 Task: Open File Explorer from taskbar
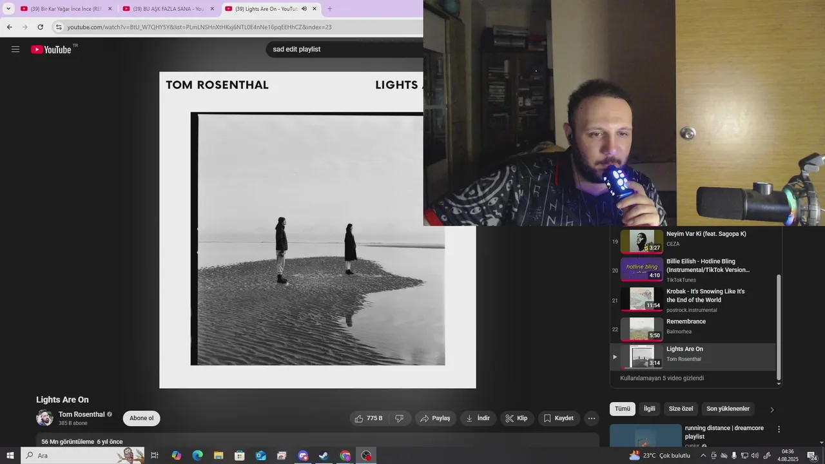(x=218, y=456)
